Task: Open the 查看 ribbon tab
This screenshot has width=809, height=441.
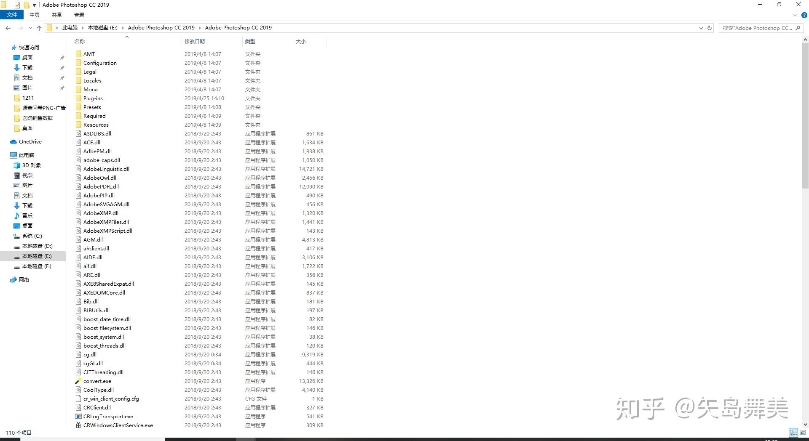Action: (x=79, y=15)
